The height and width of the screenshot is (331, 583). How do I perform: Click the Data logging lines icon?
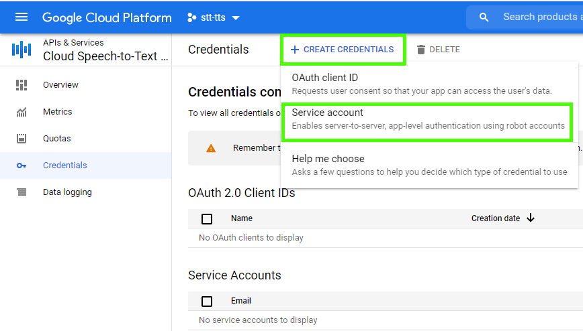coord(21,192)
